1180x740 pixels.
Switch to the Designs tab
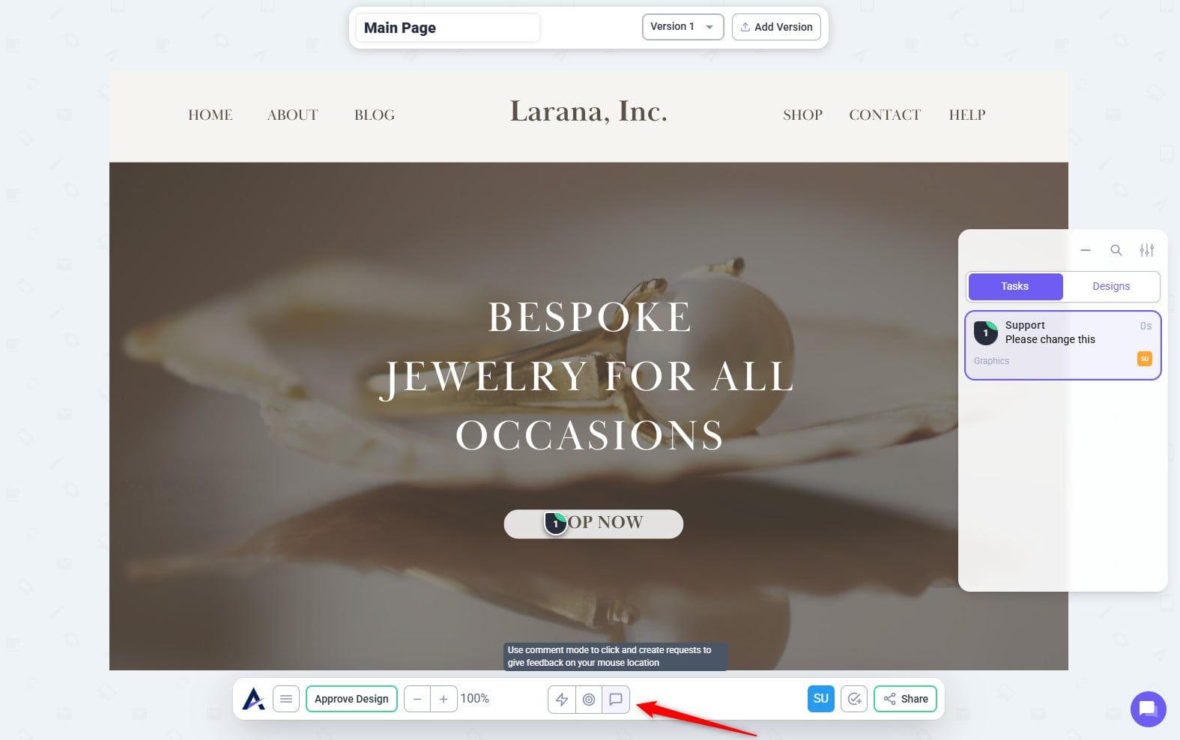coord(1110,286)
